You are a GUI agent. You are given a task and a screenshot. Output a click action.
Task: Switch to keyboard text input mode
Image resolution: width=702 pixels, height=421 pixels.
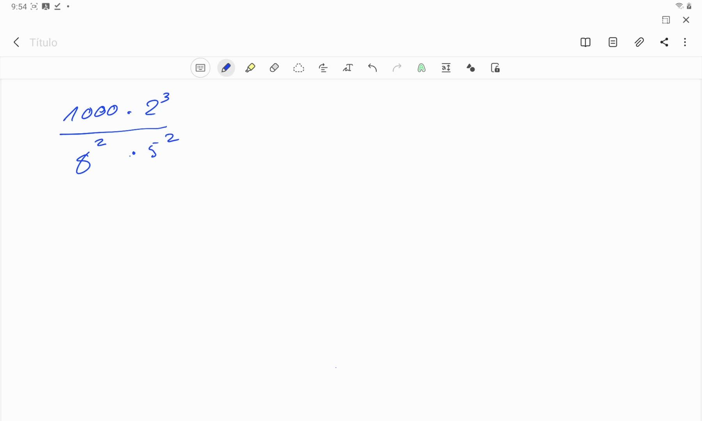pos(200,68)
